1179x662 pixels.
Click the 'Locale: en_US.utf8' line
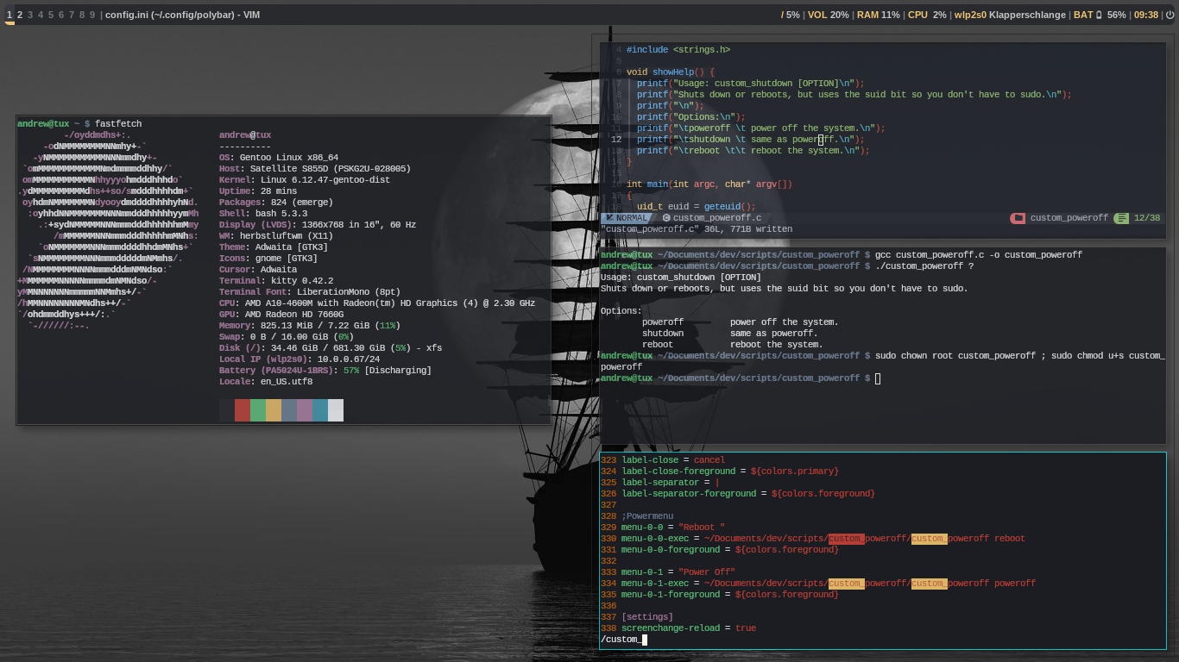266,382
